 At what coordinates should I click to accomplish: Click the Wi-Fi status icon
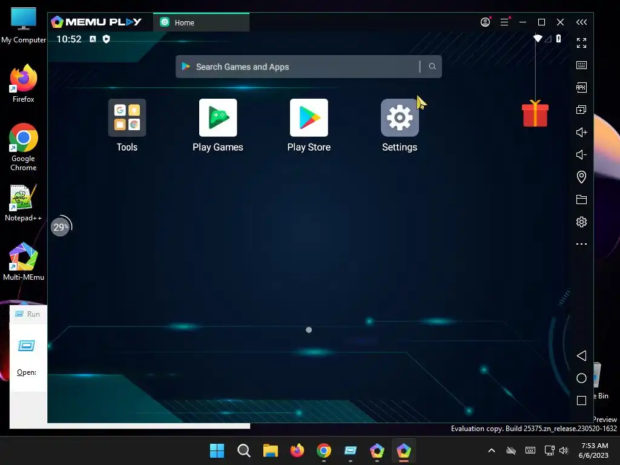pos(538,38)
